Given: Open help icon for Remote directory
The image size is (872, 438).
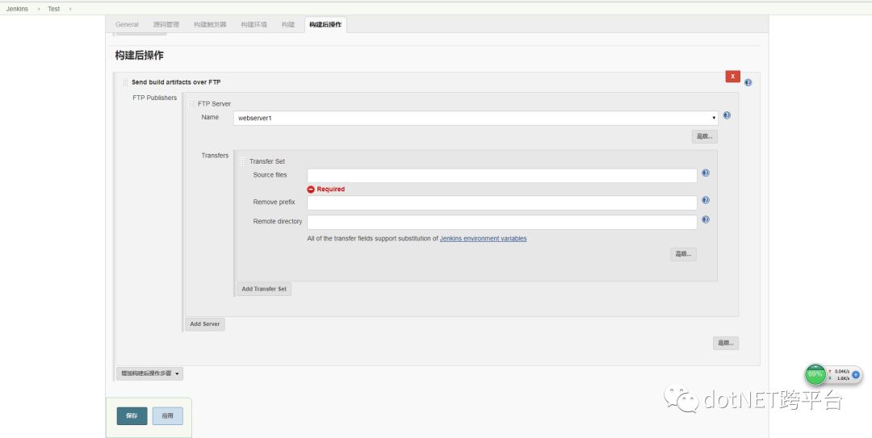Looking at the screenshot, I should point(706,219).
